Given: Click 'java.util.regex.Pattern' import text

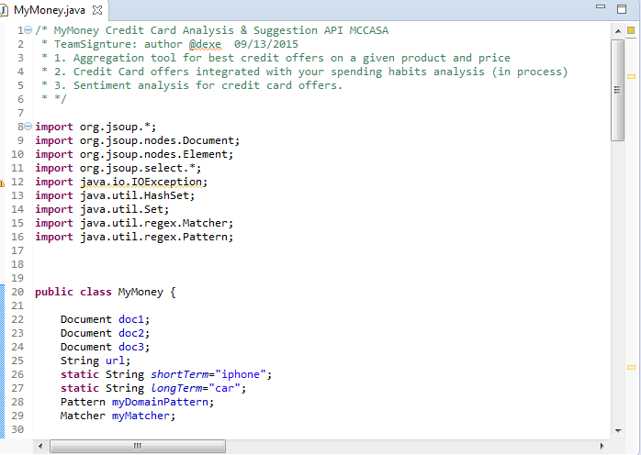Looking at the screenshot, I should [x=153, y=237].
